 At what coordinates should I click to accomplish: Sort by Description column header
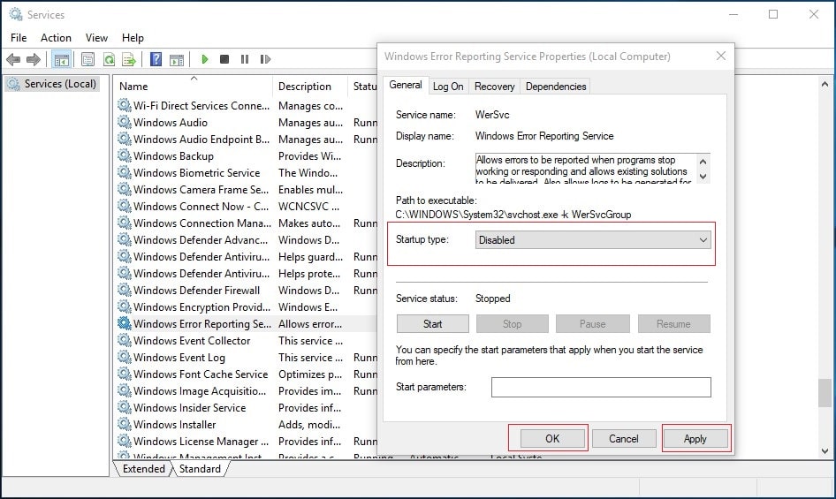point(309,87)
